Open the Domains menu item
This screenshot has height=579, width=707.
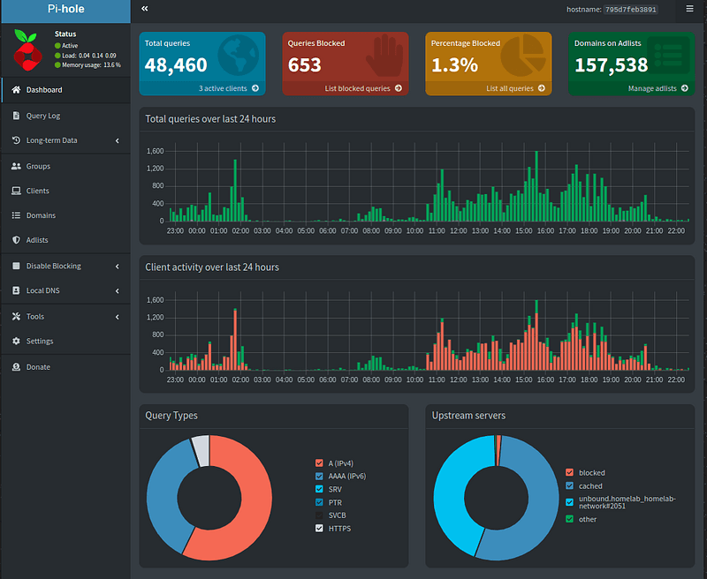pyautogui.click(x=41, y=215)
